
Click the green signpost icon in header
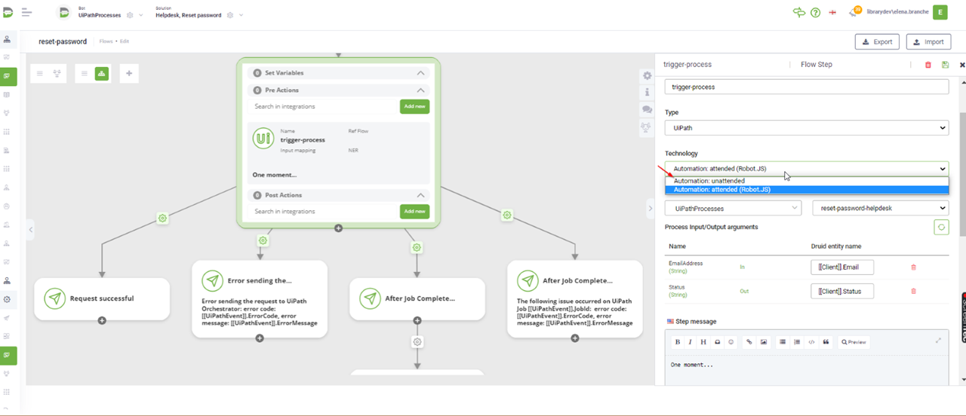(799, 13)
